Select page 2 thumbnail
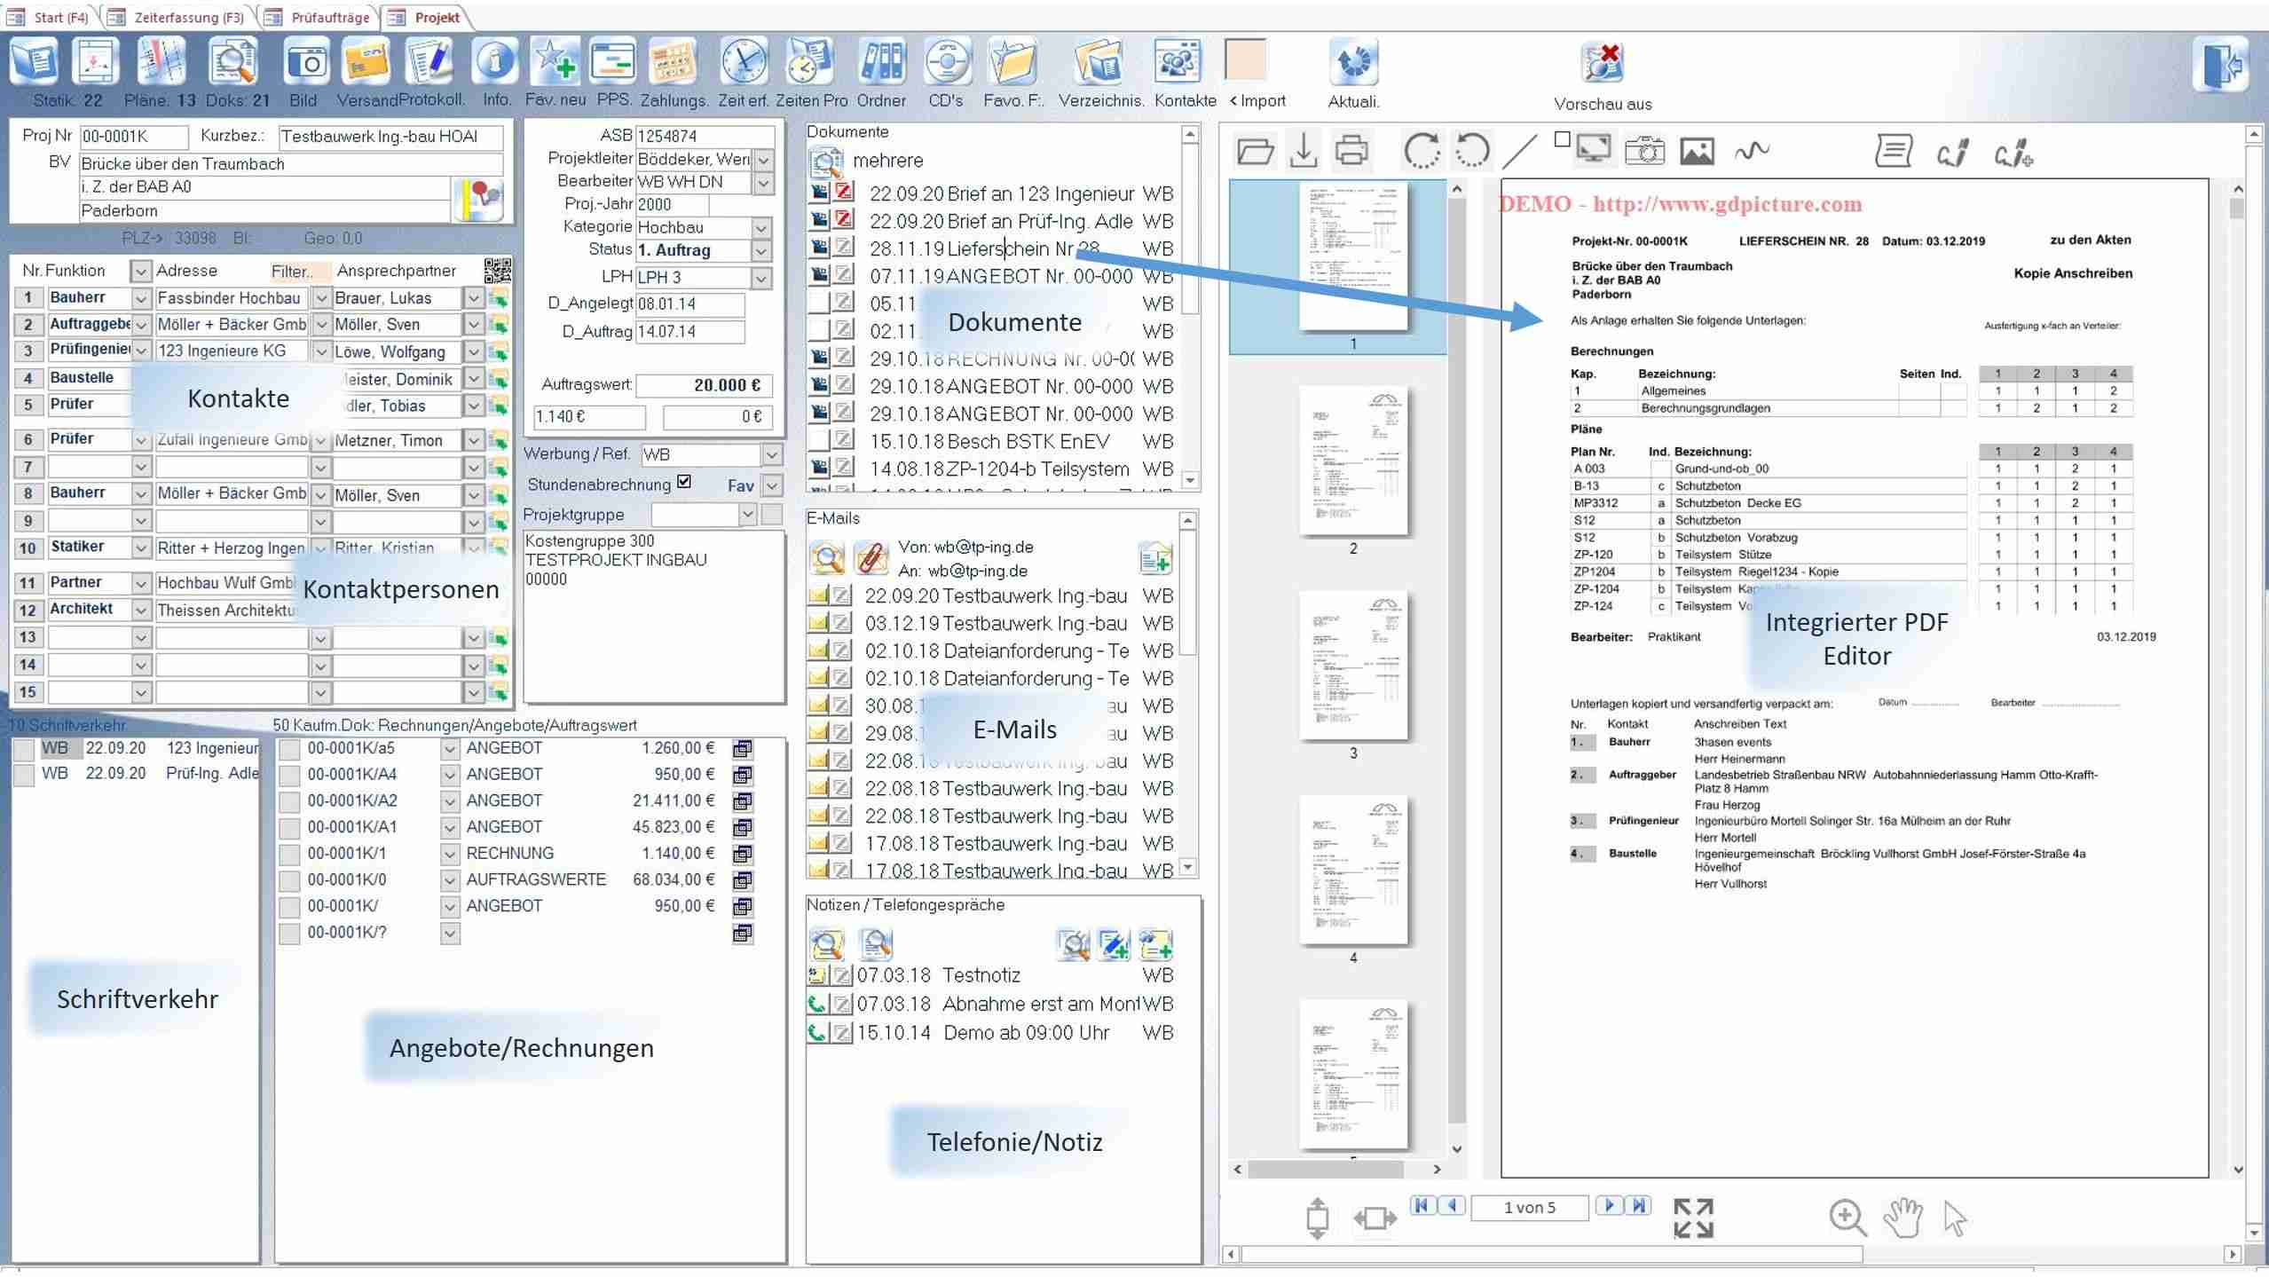The width and height of the screenshot is (2269, 1277). point(1353,461)
